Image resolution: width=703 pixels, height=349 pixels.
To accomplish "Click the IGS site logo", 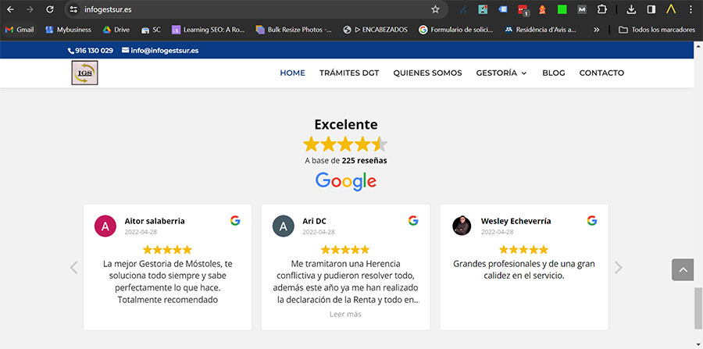I will tap(84, 73).
